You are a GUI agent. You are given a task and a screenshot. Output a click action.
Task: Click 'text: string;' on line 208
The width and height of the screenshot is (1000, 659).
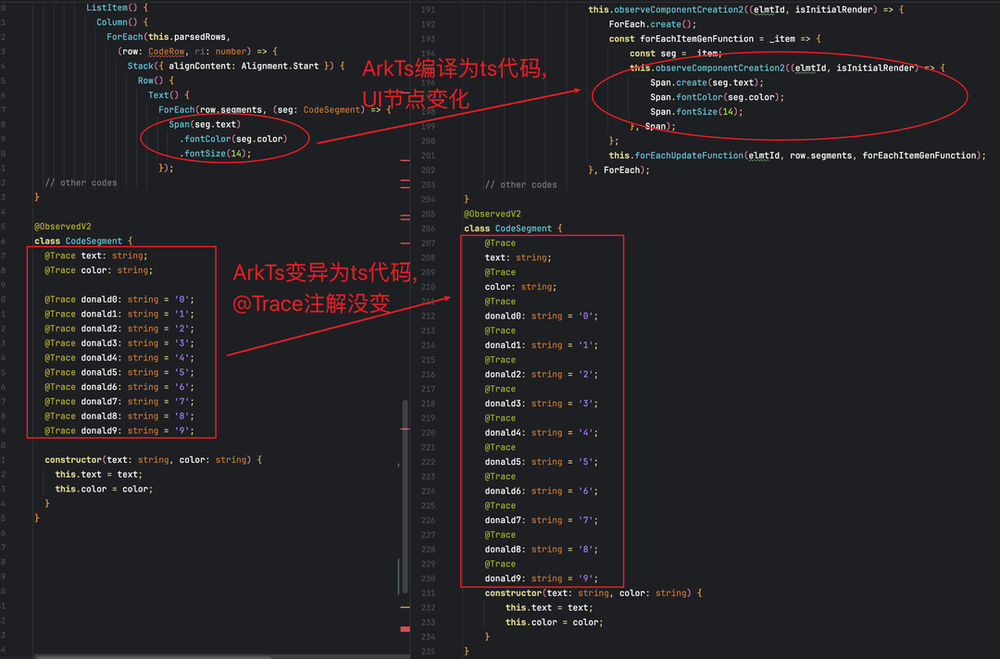pyautogui.click(x=518, y=258)
